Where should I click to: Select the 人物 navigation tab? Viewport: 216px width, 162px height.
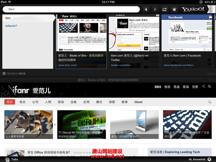click(48, 102)
